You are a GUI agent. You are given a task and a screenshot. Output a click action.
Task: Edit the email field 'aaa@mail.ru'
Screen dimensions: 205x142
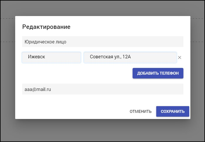pyautogui.click(x=103, y=89)
